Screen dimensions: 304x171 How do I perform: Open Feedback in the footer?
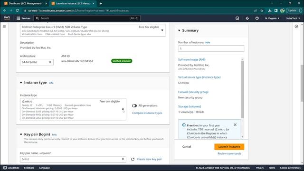pos(29,168)
